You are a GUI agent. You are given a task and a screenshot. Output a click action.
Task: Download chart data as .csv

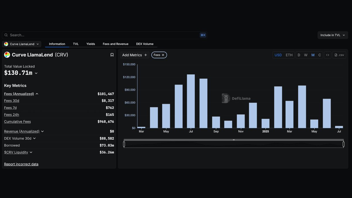tap(339, 55)
